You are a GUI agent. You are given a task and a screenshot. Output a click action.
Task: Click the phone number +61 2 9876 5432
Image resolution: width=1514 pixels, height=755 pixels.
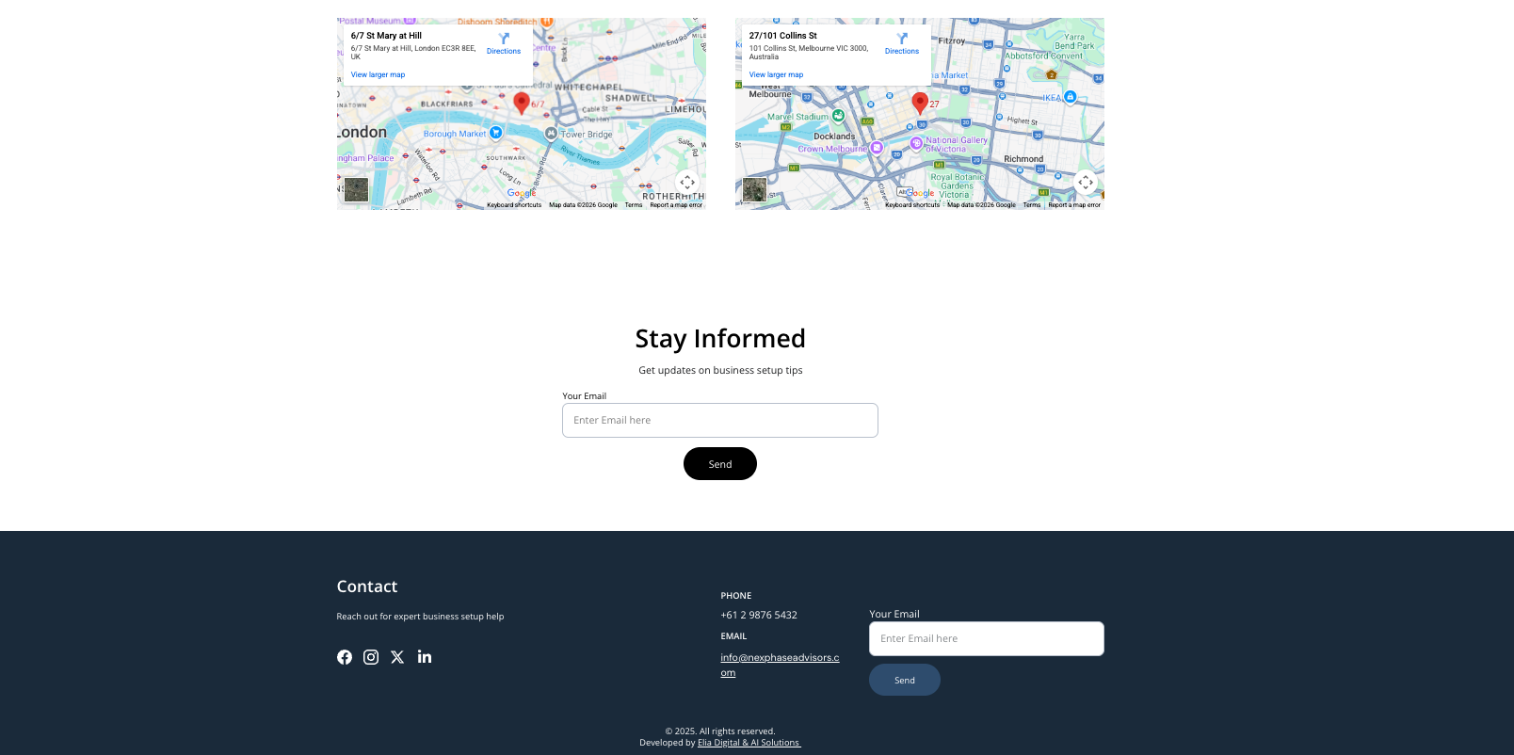pos(759,615)
